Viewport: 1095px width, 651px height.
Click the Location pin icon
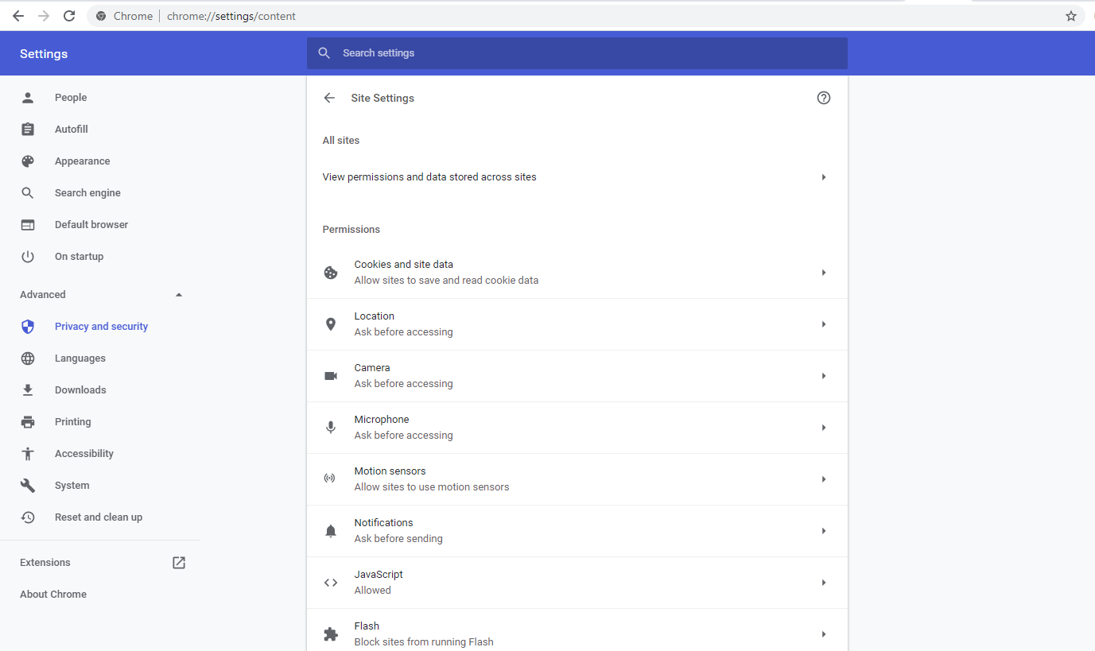(x=331, y=324)
